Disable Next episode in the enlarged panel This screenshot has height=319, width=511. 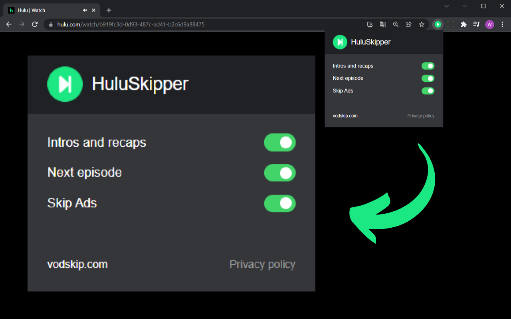[280, 173]
